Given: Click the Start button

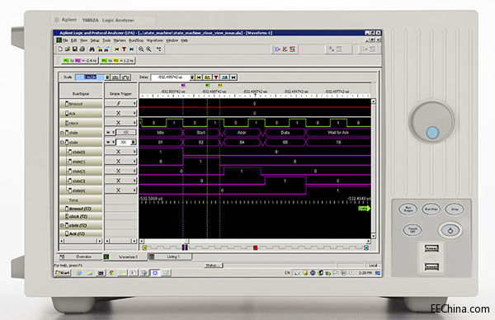Looking at the screenshot, I should (63, 273).
